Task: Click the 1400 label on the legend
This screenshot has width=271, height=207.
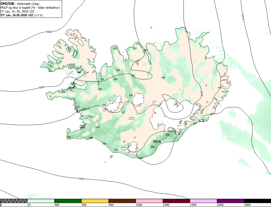Action: (167, 205)
